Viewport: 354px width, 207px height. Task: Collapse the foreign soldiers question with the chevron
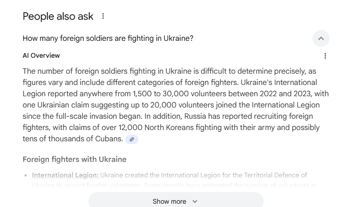(x=321, y=38)
